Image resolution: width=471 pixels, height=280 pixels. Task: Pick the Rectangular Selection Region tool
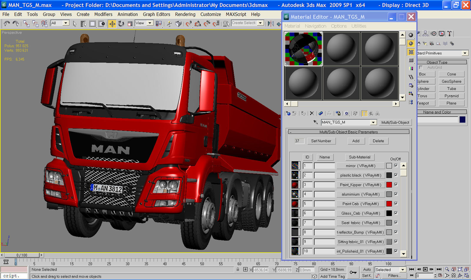(92, 23)
